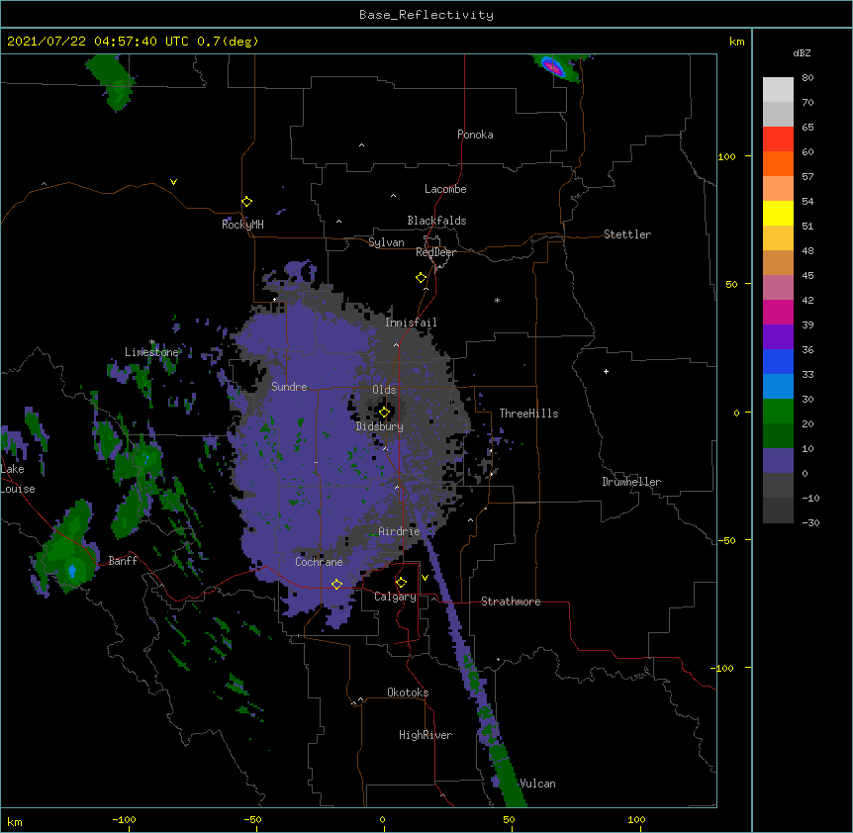The image size is (853, 833).
Task: Click the Stettler city label
Action: (x=627, y=234)
